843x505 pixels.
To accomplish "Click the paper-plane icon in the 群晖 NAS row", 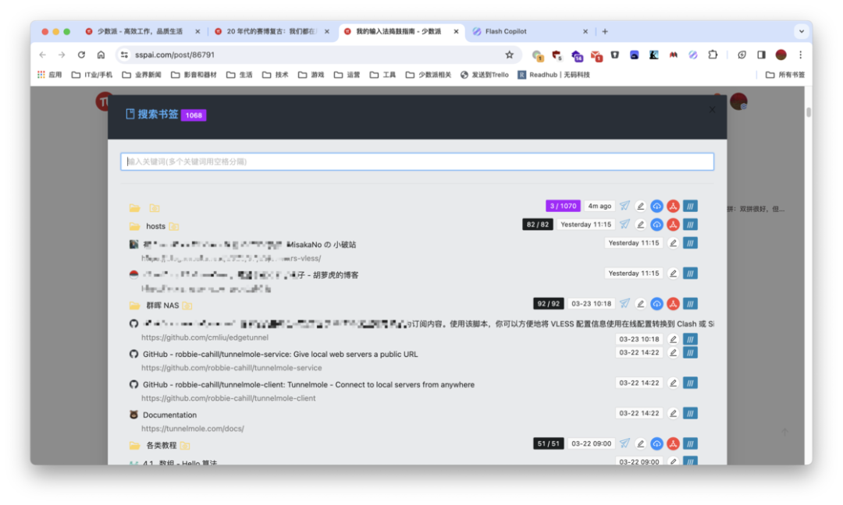I will [x=624, y=304].
